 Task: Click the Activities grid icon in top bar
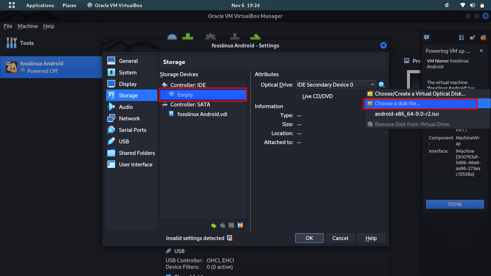(12, 5)
